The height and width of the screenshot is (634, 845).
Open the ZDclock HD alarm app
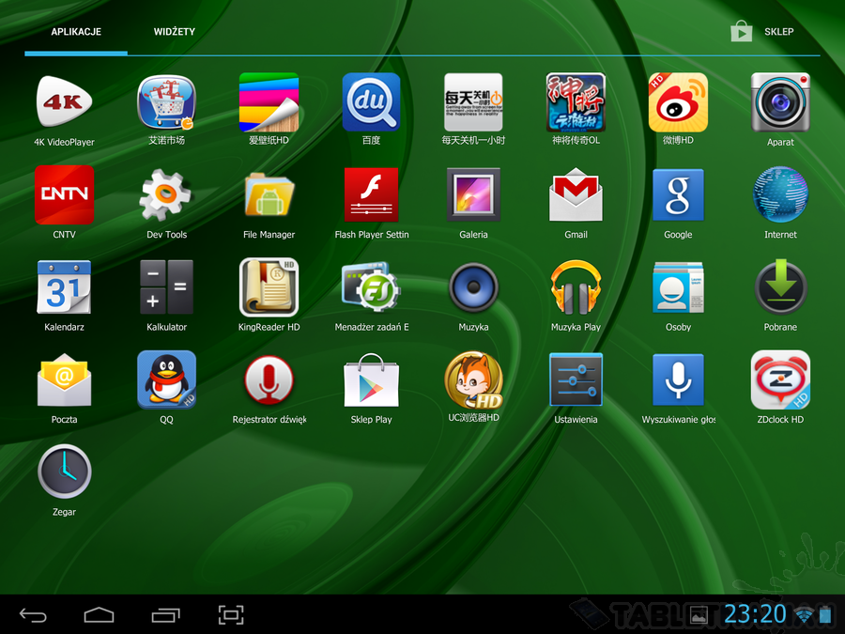780,379
